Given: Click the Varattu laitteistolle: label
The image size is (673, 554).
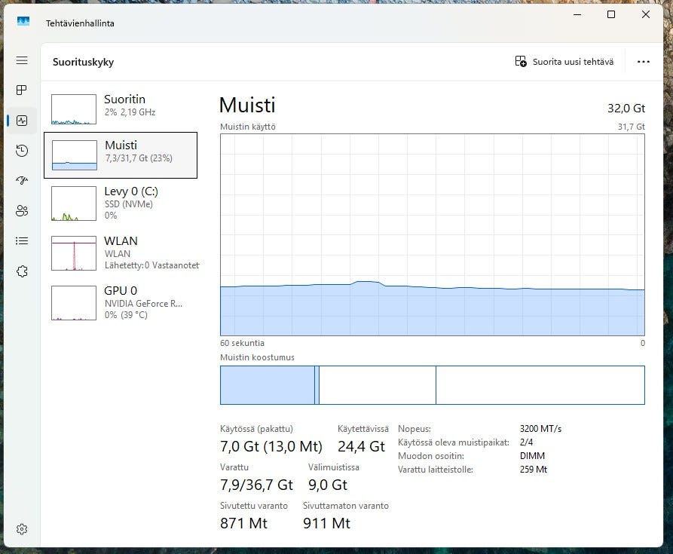Looking at the screenshot, I should point(435,470).
